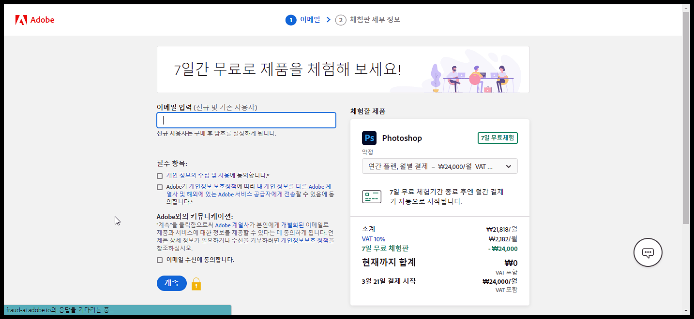Screen dimensions: 694x319
Task: Open the chat support bubble icon
Action: click(x=648, y=252)
